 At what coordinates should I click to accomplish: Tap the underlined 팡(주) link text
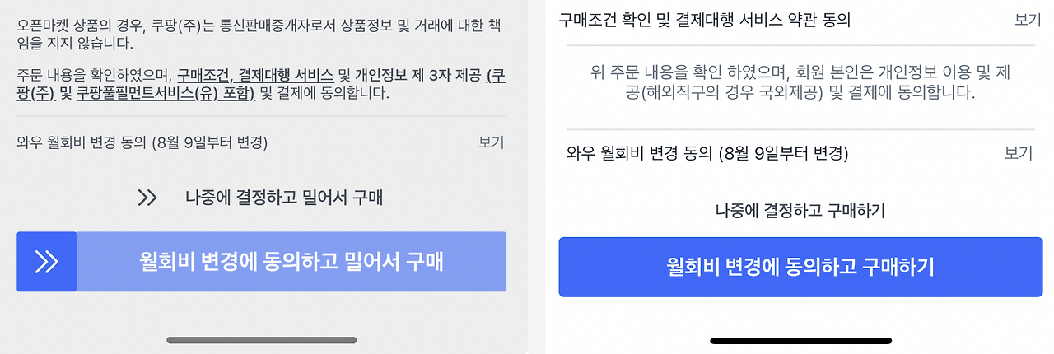coord(35,94)
